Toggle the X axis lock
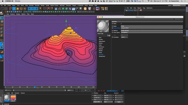 (29, 8)
